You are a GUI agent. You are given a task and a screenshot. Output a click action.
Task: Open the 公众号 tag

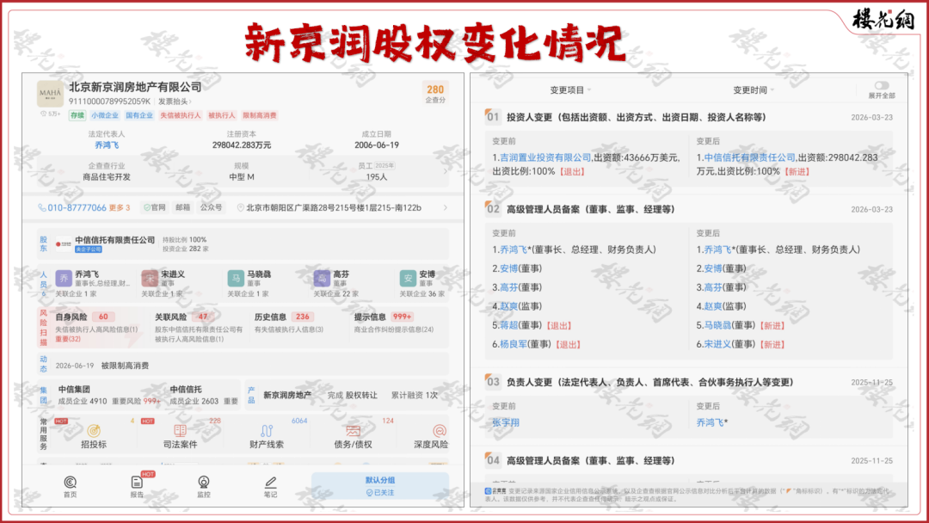(211, 208)
